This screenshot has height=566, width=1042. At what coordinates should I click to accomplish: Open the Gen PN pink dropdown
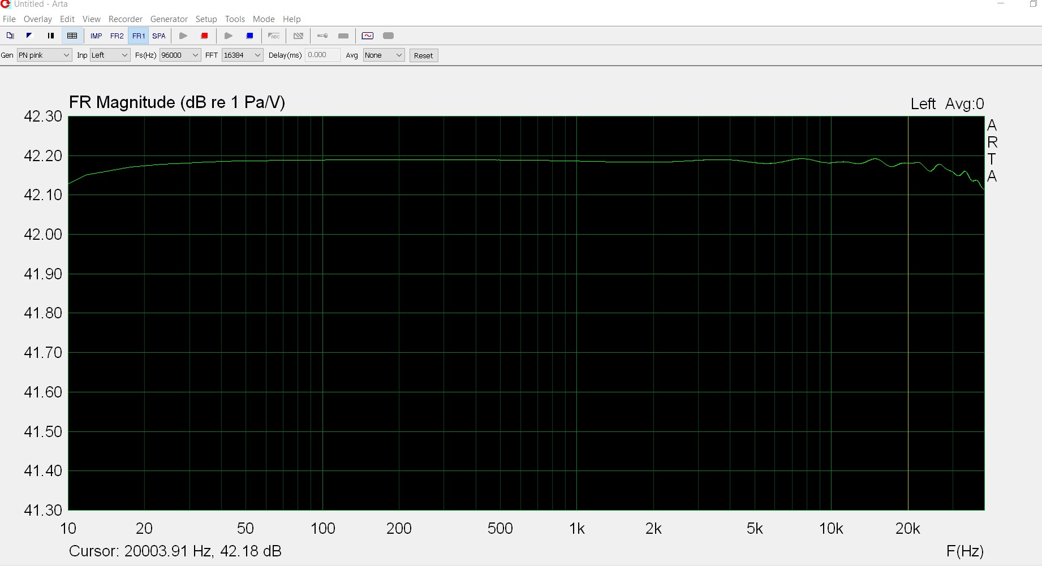[44, 55]
